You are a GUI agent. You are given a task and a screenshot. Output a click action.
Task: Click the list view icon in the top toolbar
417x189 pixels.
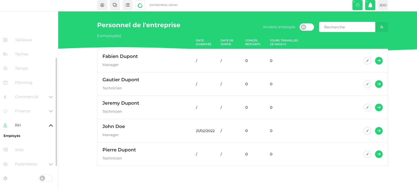coord(128,5)
